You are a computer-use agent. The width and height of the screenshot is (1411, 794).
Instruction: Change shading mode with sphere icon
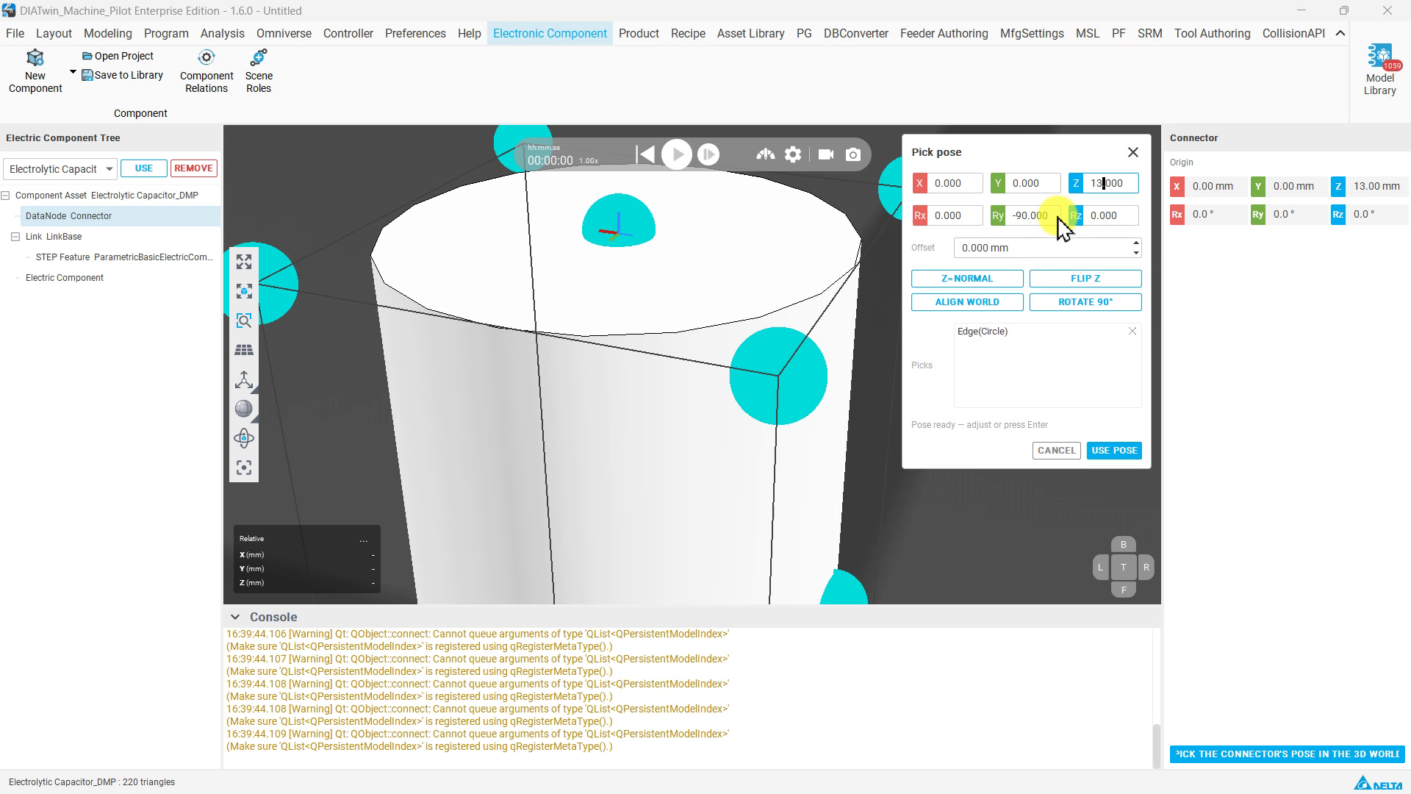click(x=244, y=409)
